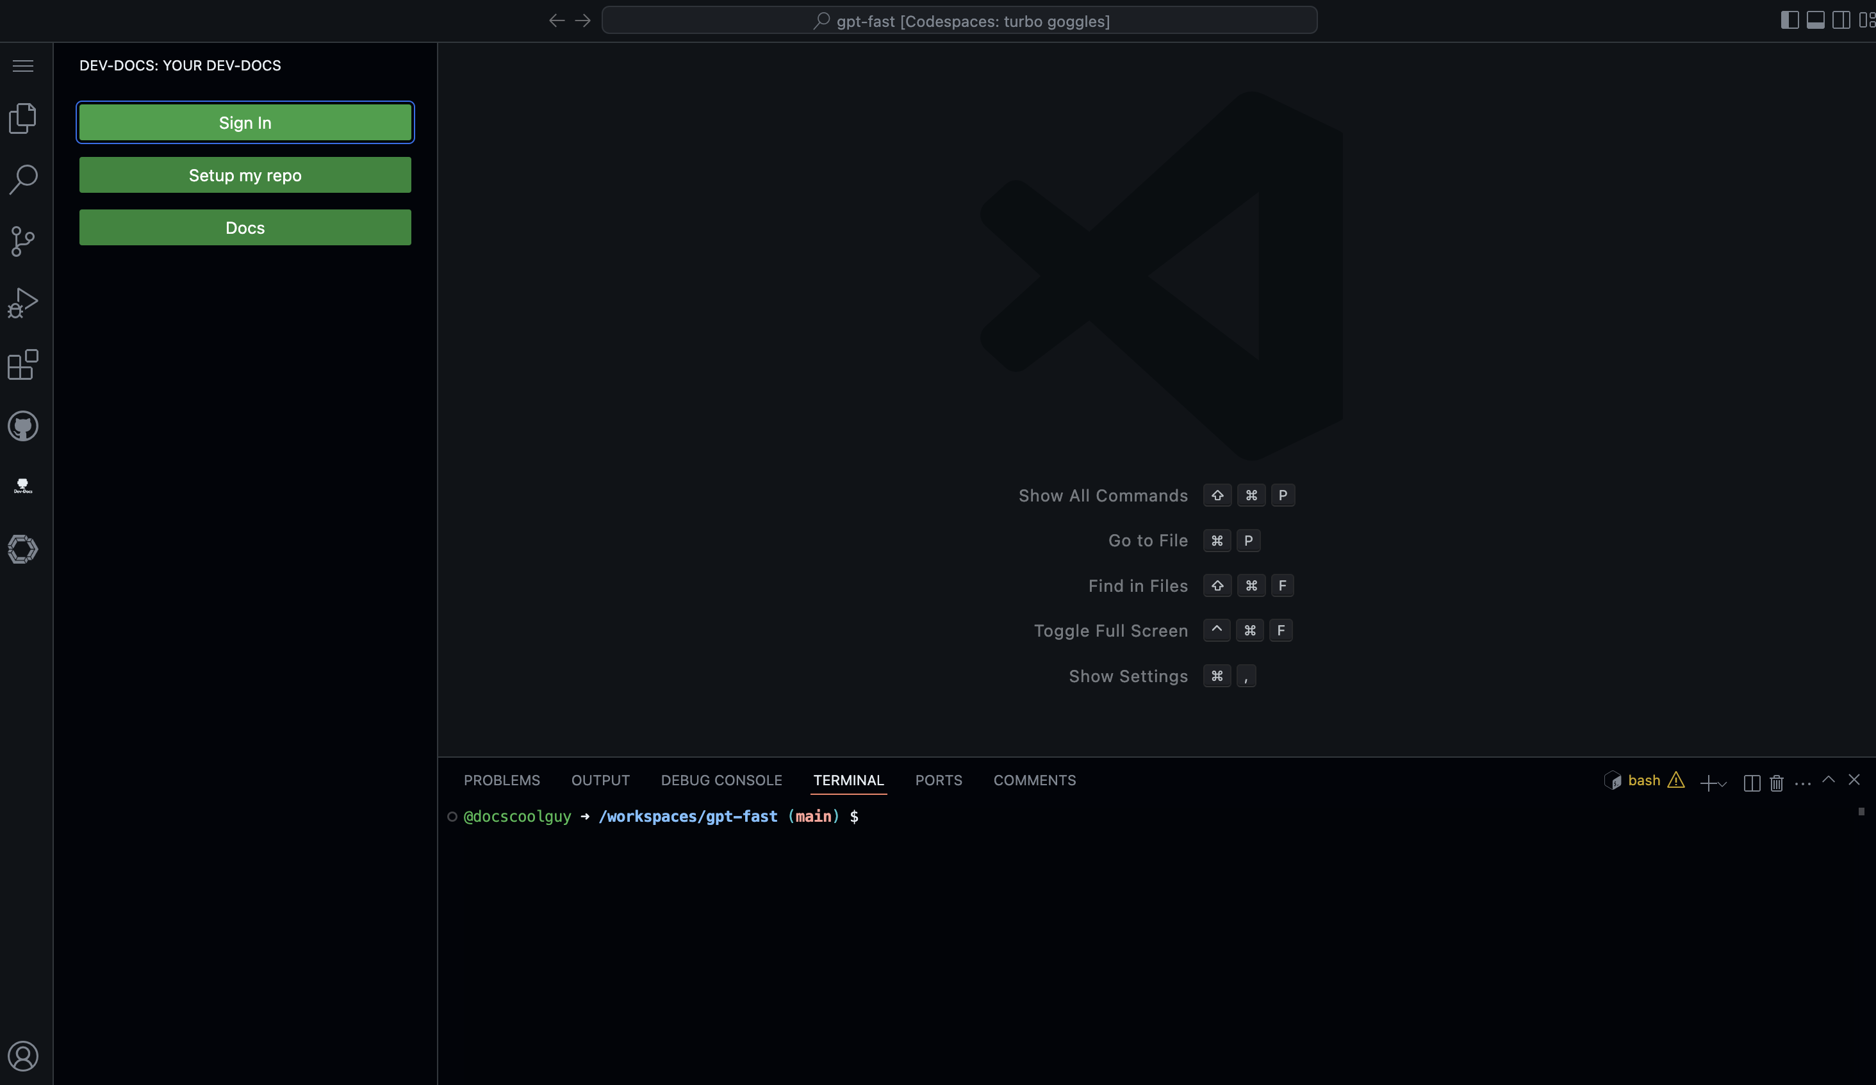Viewport: 1876px width, 1085px height.
Task: Open the Accounts icon at bottom
Action: pyautogui.click(x=23, y=1056)
